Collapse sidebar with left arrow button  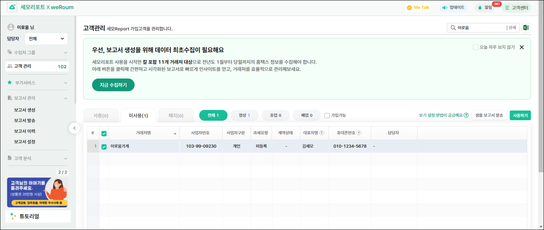(x=74, y=128)
